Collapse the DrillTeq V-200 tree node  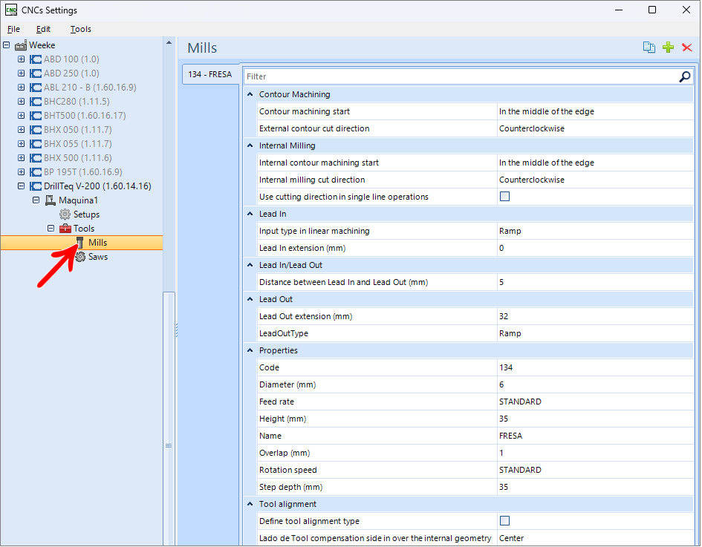[21, 186]
